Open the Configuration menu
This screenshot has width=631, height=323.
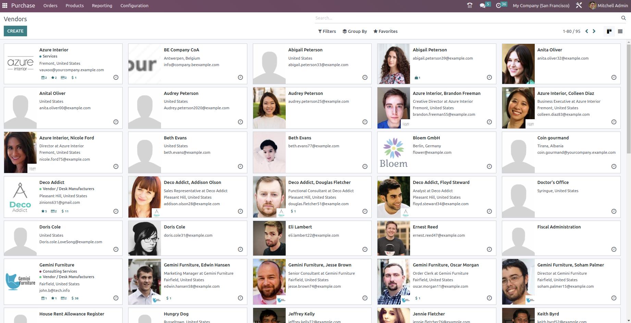point(134,5)
